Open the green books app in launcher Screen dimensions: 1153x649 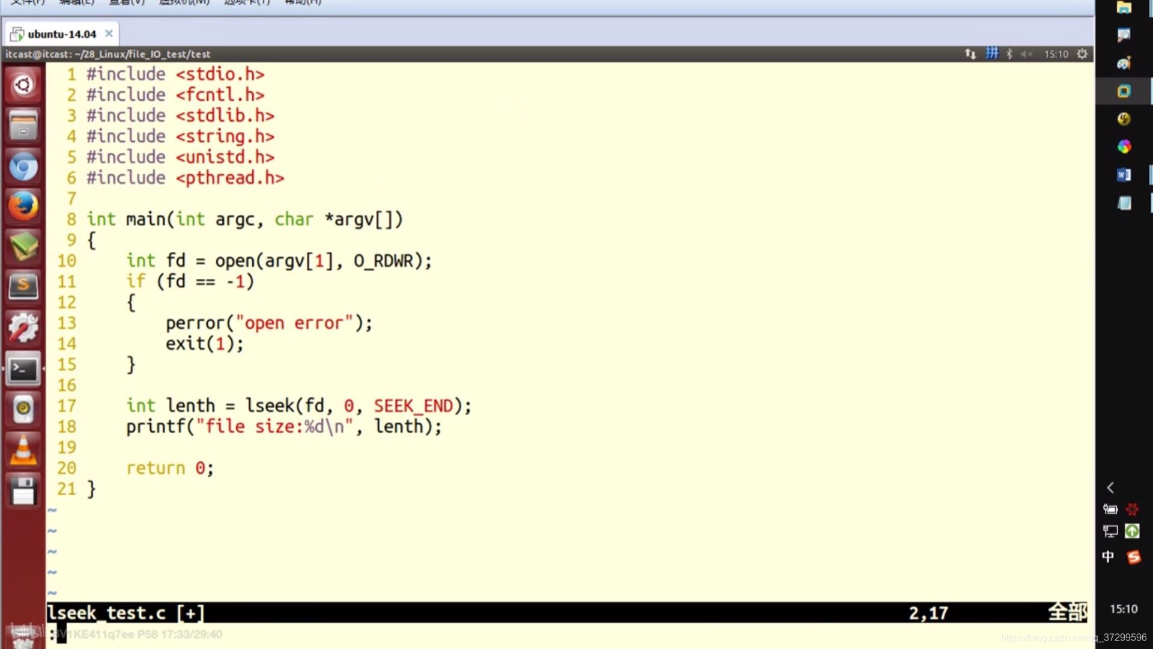click(x=23, y=246)
